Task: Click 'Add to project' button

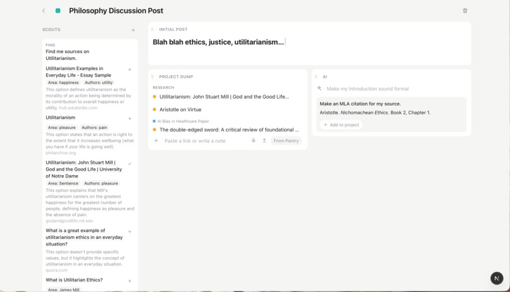Action: (341, 125)
